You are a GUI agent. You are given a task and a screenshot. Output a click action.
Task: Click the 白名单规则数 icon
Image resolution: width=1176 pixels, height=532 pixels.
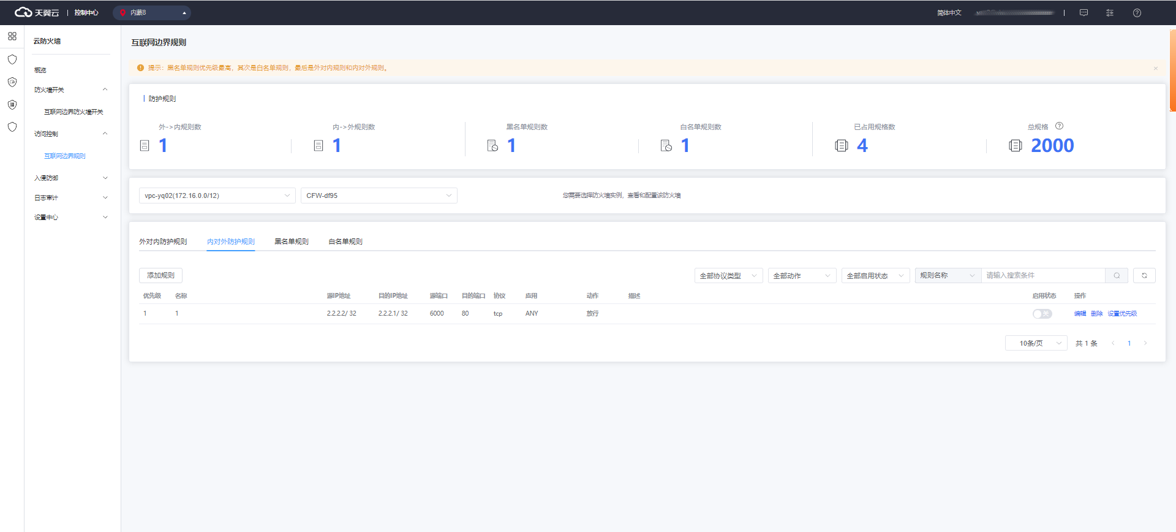666,146
